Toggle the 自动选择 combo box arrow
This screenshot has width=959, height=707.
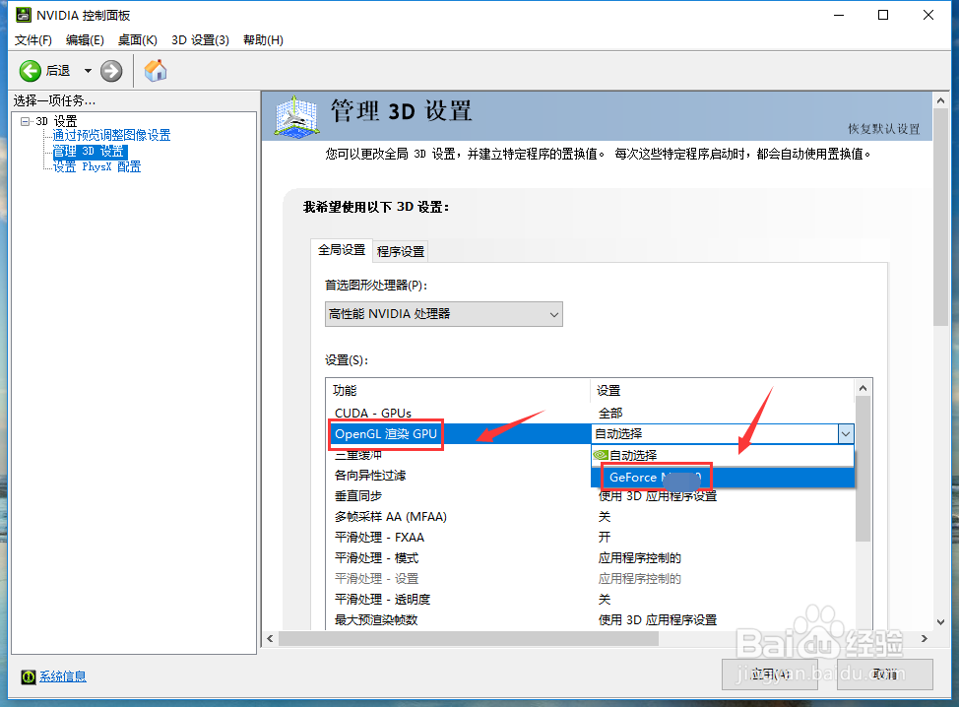pyautogui.click(x=845, y=433)
